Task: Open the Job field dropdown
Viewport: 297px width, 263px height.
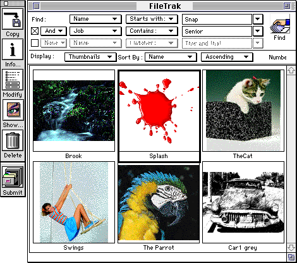Action: 95,31
